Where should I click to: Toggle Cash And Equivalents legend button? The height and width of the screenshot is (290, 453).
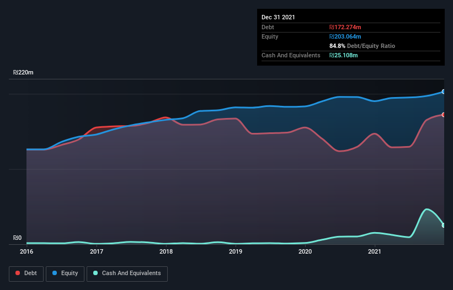coord(127,273)
